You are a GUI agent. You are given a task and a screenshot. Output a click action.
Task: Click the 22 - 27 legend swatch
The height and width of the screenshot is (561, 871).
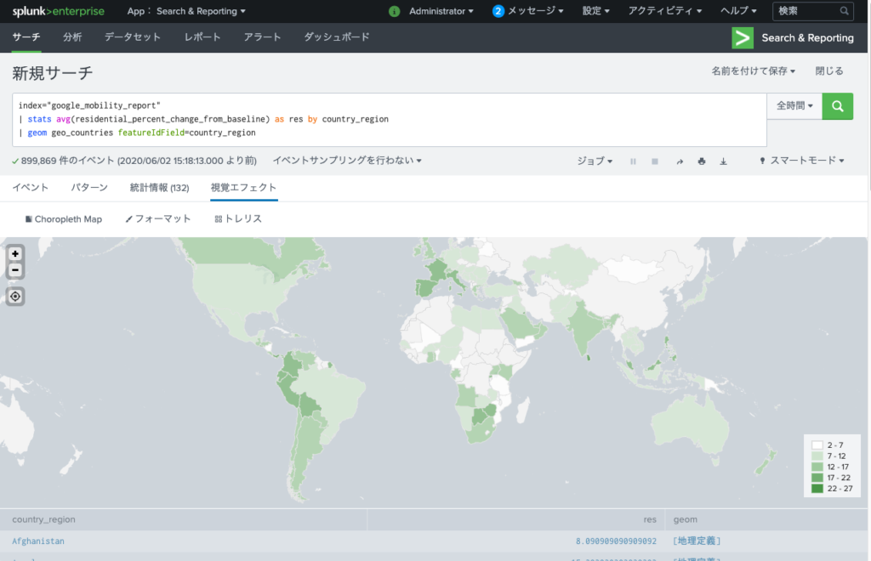(x=817, y=489)
